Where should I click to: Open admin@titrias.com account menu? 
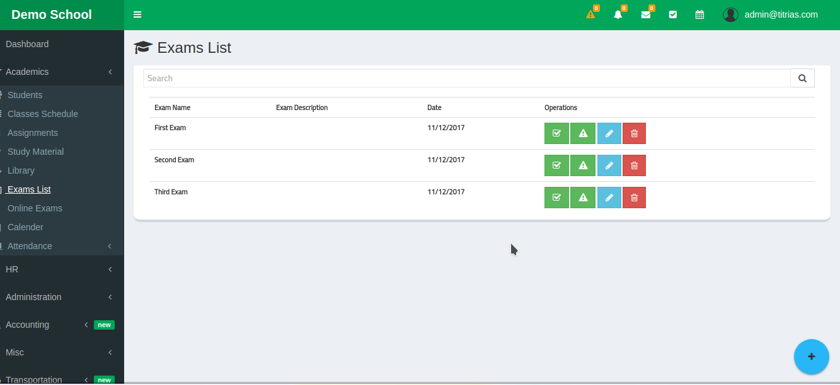click(x=781, y=14)
